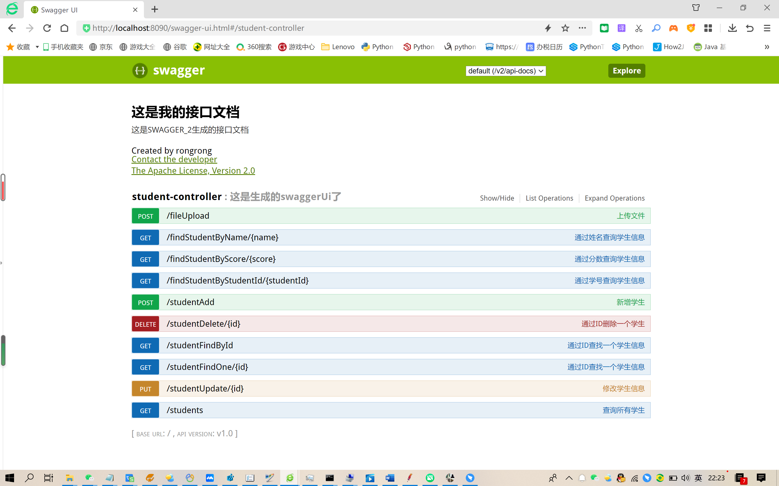Expand the DELETE /studentDelete/{id} operation

click(203, 324)
